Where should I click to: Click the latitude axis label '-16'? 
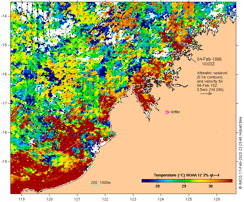(4, 74)
